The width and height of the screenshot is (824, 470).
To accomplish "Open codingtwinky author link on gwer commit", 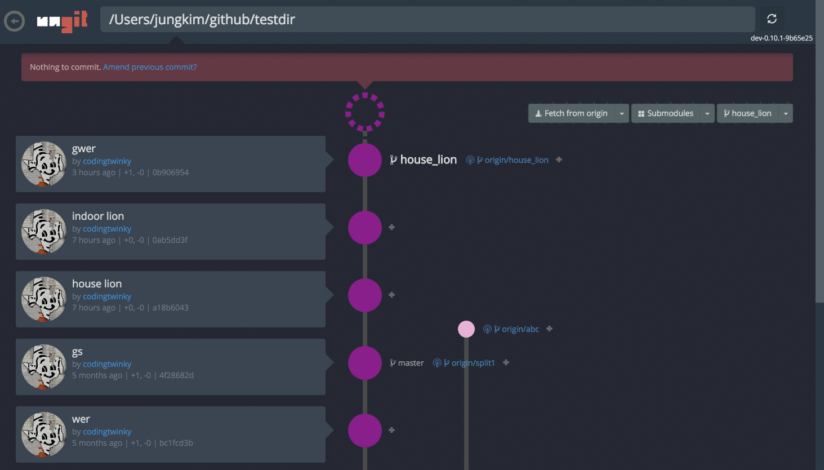I will coord(107,161).
